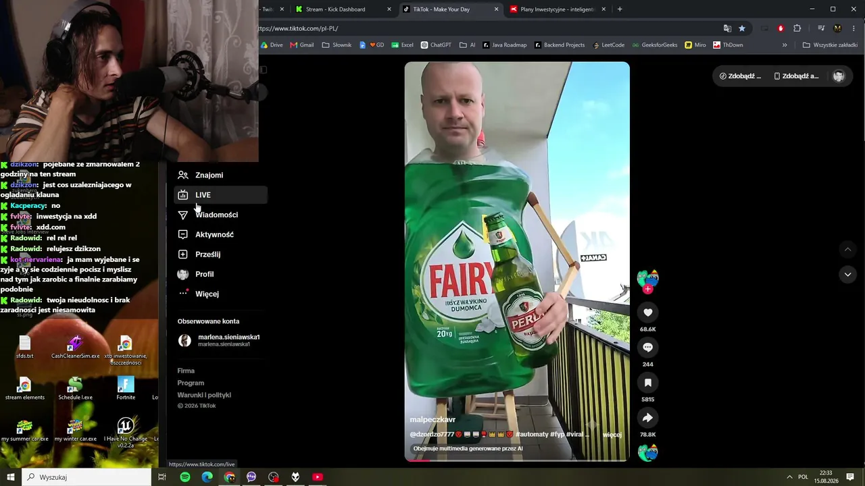Viewport: 865px width, 486px height.
Task: Open the Chrome three-dot menu
Action: (854, 28)
